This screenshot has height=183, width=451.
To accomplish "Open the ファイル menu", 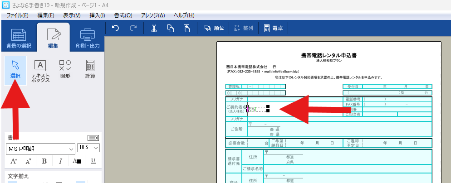I will click(x=17, y=15).
